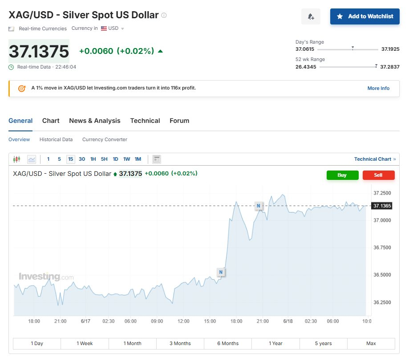
Task: Click the 37.1365 current price label on chart axis
Action: pos(382,206)
